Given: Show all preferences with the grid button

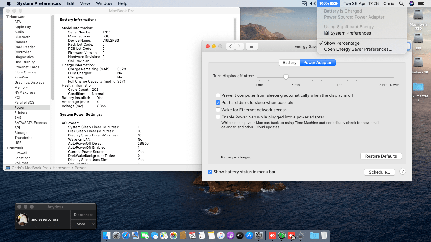Looking at the screenshot, I should pos(252,46).
